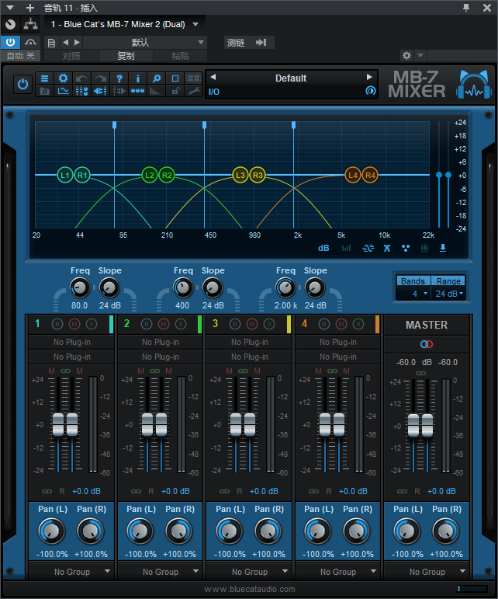The height and width of the screenshot is (599, 498).
Task: Click the three knobs pan view icon
Action: pos(137,91)
